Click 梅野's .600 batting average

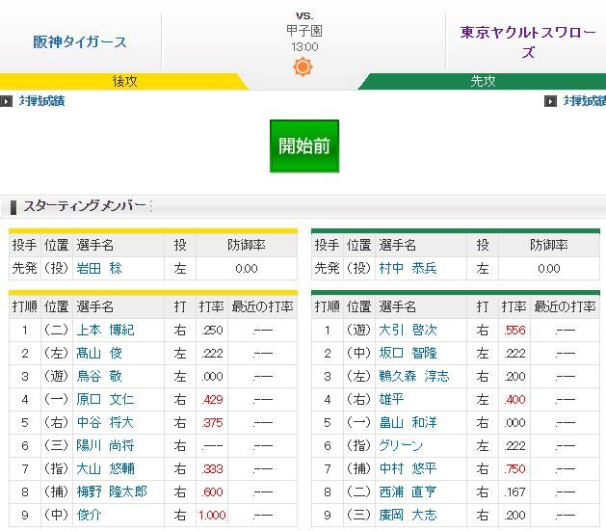212,491
